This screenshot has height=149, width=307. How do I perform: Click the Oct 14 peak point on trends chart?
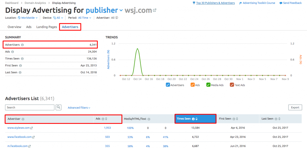(x=137, y=49)
